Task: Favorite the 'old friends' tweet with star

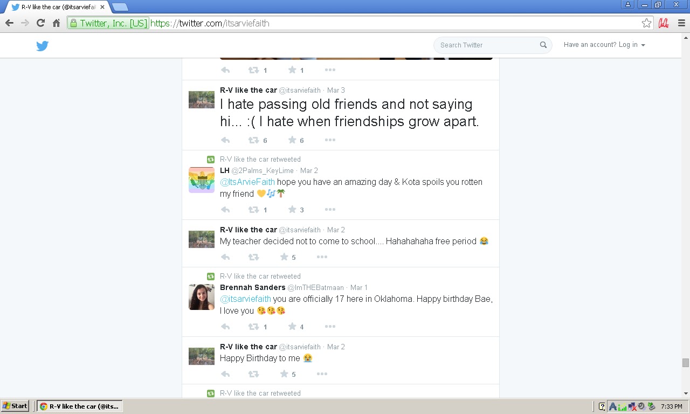Action: [x=292, y=140]
